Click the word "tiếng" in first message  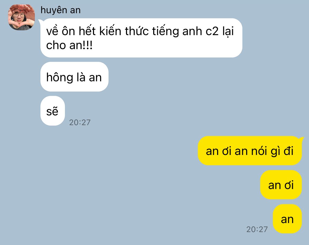pos(165,31)
